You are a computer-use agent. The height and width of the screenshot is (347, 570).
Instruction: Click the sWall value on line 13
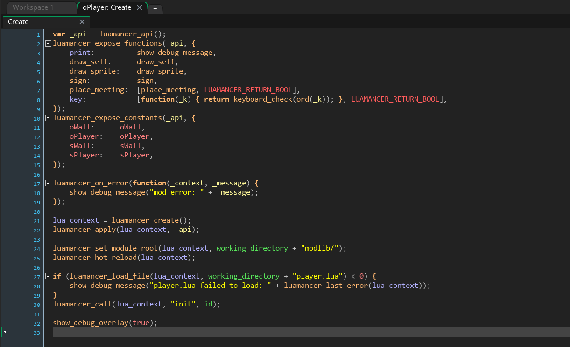coord(130,146)
